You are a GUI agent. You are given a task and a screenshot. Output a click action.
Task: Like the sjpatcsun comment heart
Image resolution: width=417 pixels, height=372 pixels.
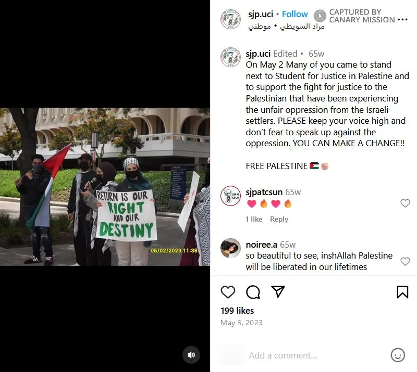coord(405,203)
